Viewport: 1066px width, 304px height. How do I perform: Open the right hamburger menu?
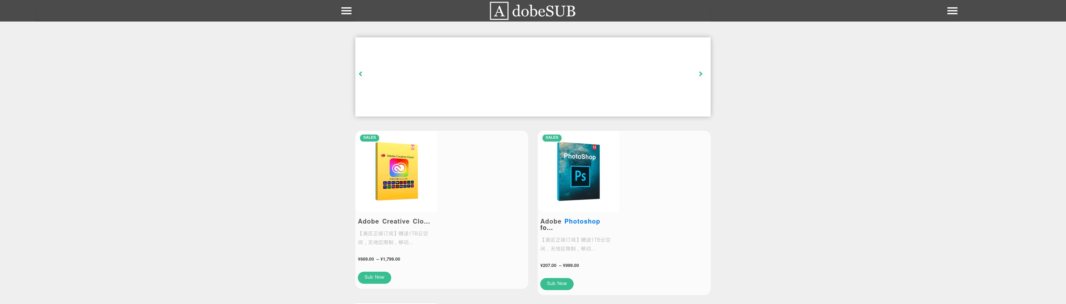point(952,11)
